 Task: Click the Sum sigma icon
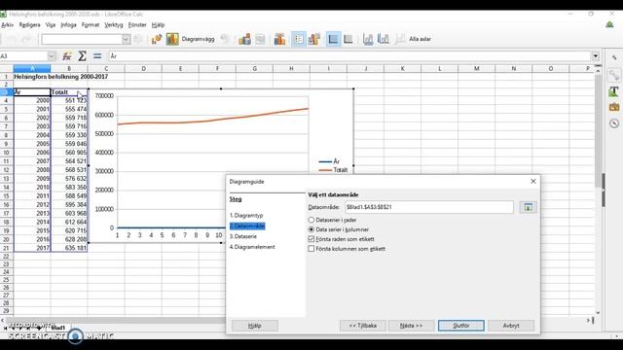point(82,56)
